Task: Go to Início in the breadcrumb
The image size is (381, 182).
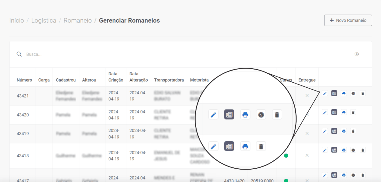Action: pos(17,20)
